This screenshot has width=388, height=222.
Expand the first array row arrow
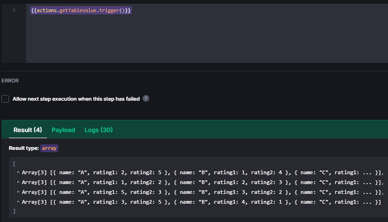pyautogui.click(x=18, y=173)
